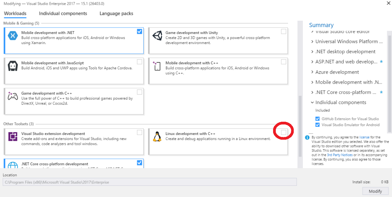Uncheck Mobile development with .NET workload
The width and height of the screenshot is (392, 197).
tap(140, 31)
